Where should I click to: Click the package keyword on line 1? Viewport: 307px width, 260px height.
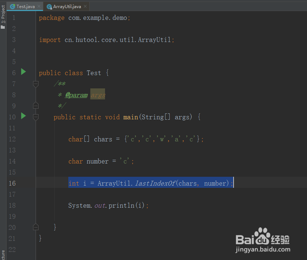(x=52, y=18)
